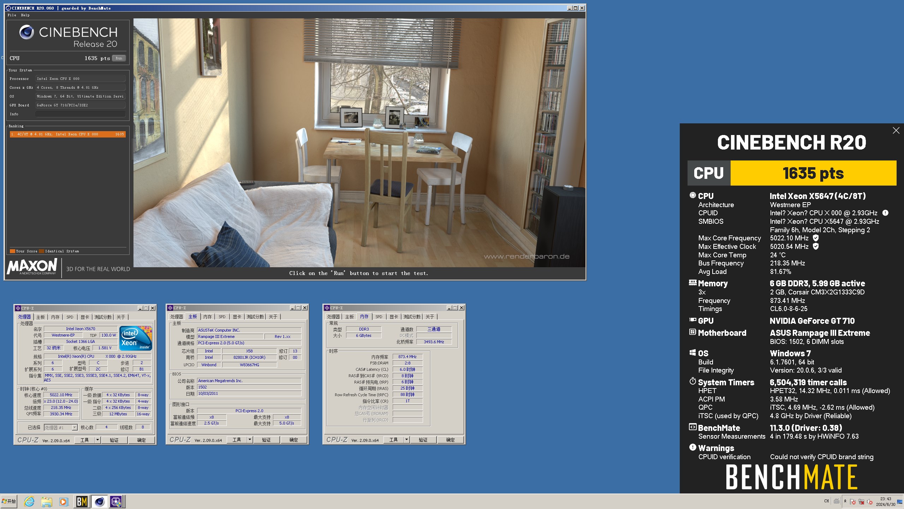Click the Rampage III Extreme model field
904x509 pixels.
230,337
